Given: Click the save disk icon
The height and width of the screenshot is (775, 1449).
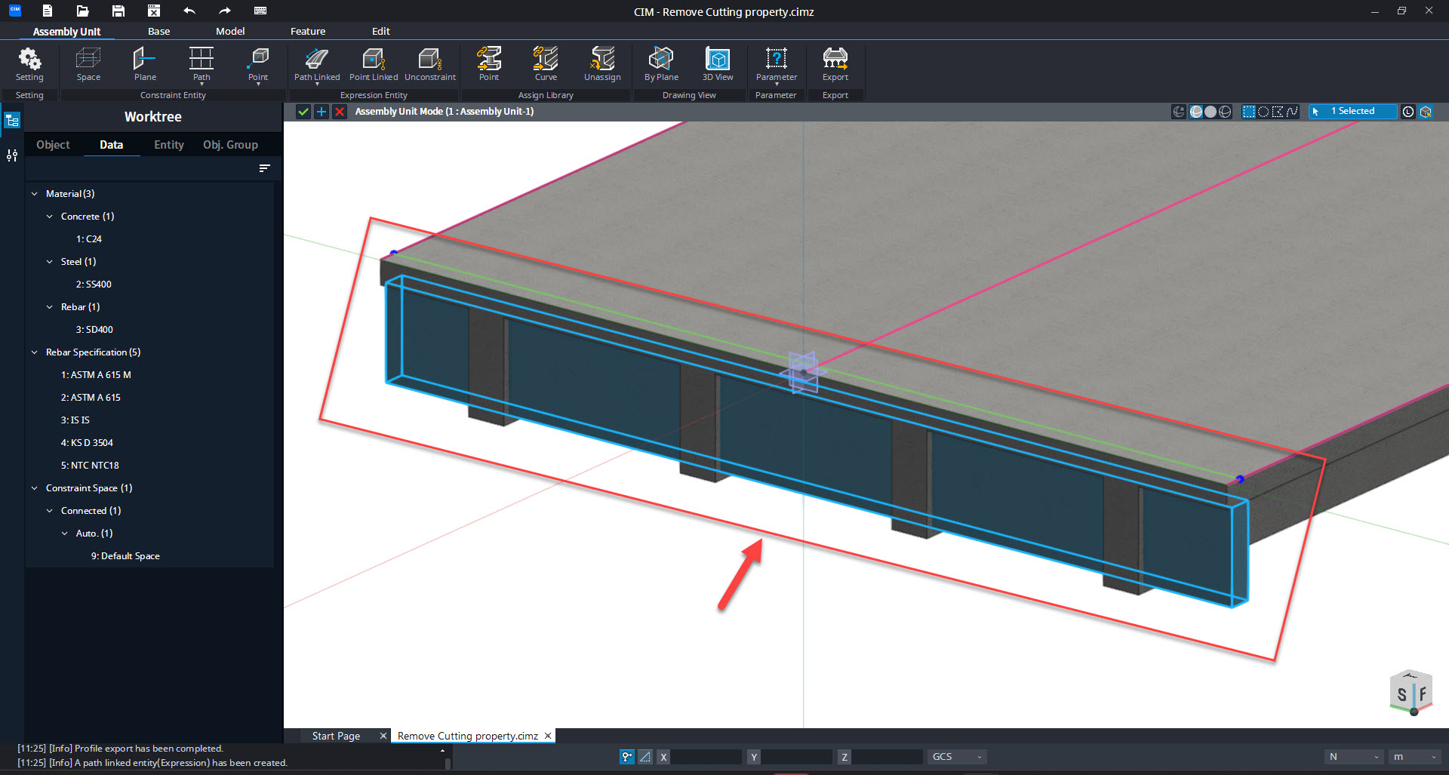Looking at the screenshot, I should coord(118,11).
